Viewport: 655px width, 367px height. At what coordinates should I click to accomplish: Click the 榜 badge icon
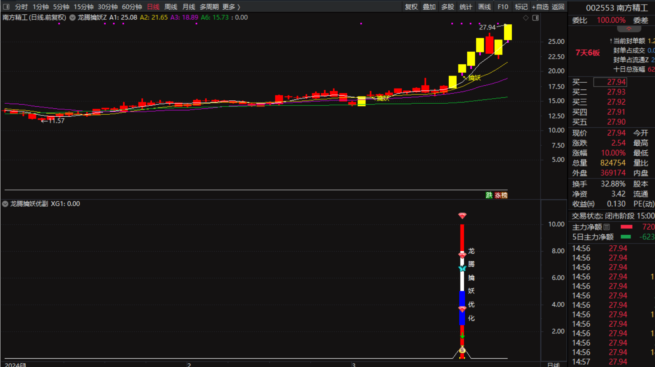coord(504,195)
